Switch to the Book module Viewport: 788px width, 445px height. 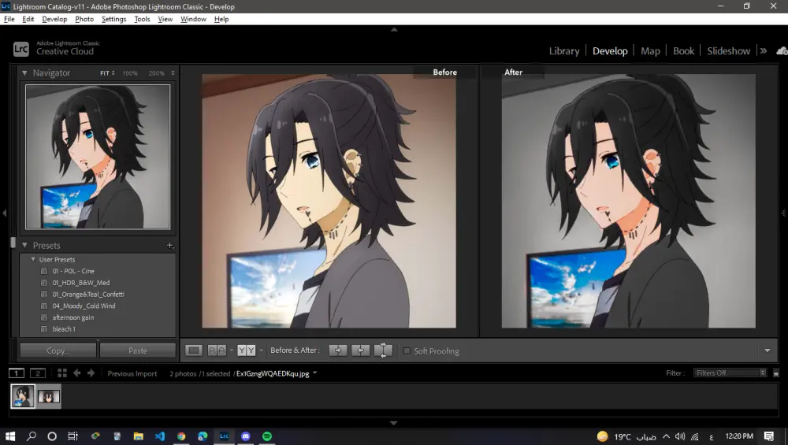point(683,51)
